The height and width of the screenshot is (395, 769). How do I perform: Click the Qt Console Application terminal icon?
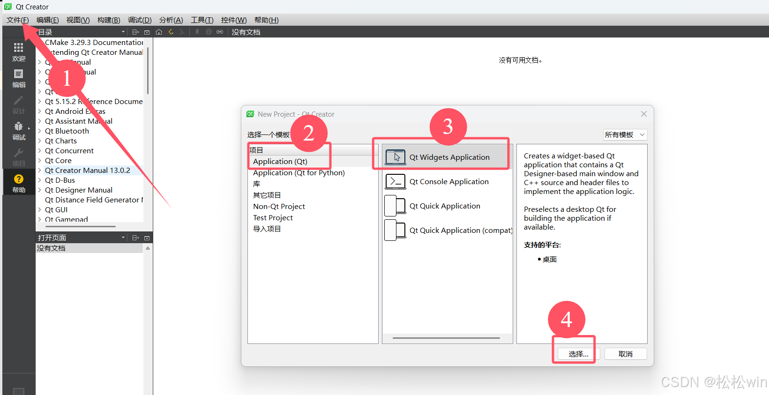coord(396,181)
